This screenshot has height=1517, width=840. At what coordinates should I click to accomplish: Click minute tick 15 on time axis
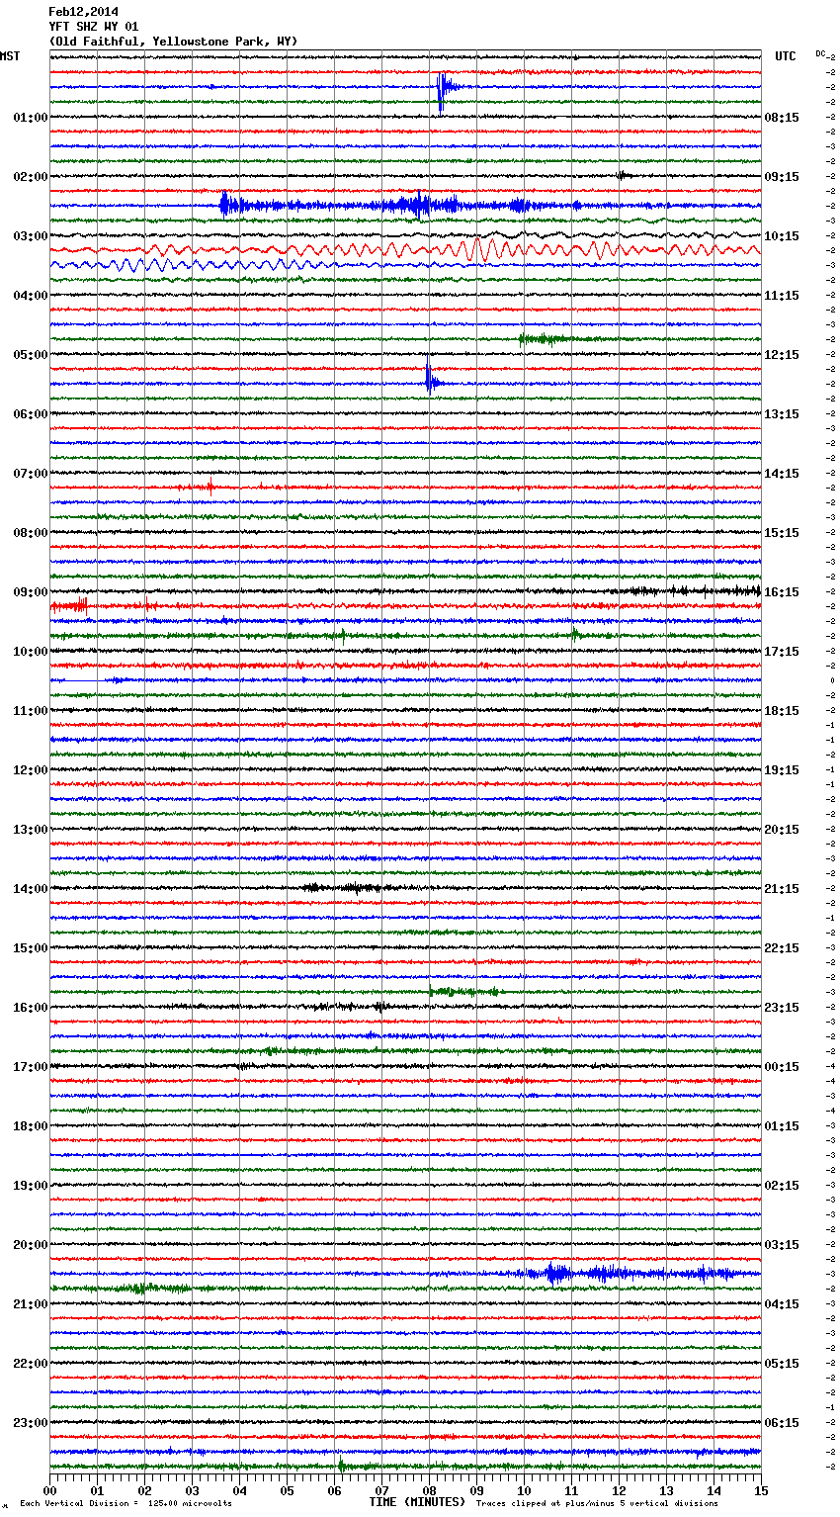pyautogui.click(x=761, y=1489)
